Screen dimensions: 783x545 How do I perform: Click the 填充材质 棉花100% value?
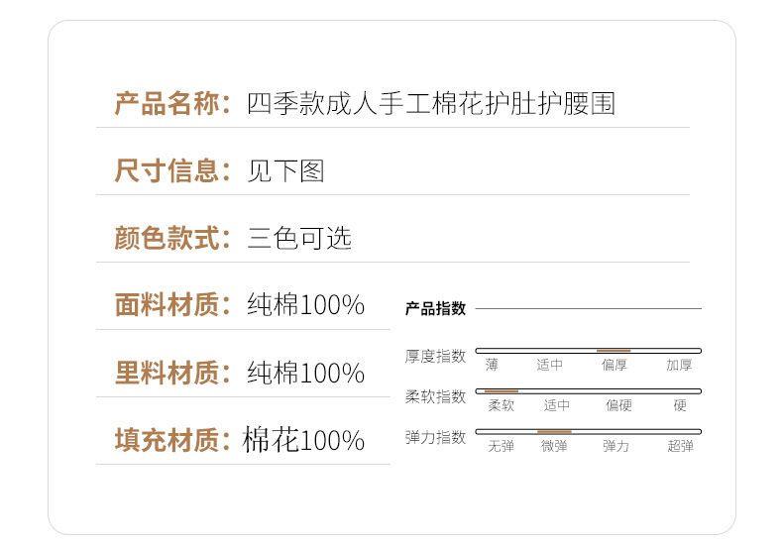click(x=303, y=440)
